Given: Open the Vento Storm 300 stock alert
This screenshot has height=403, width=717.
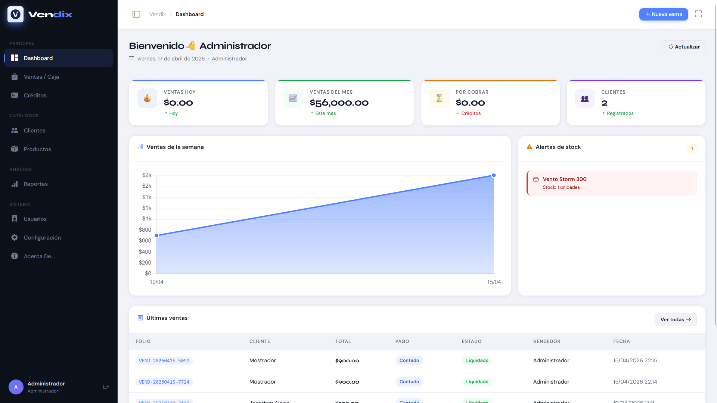Looking at the screenshot, I should 611,183.
